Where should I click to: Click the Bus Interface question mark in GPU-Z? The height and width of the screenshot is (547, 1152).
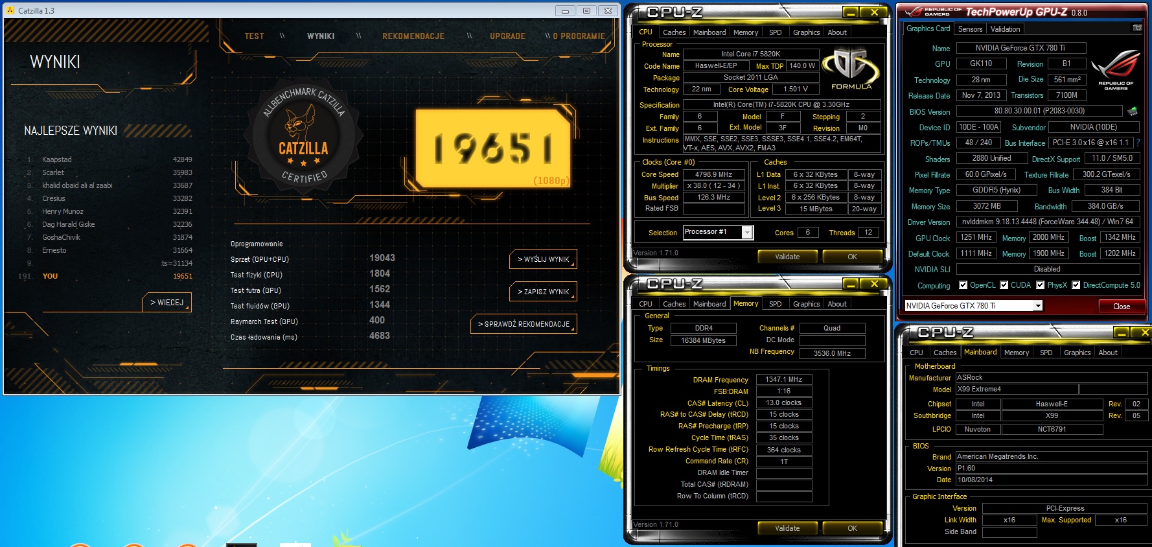(x=1138, y=143)
